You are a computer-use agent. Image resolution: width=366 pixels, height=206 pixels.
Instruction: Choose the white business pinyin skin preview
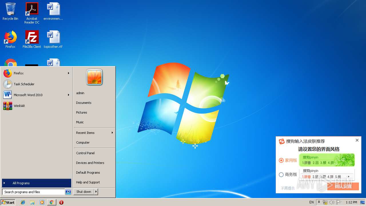pyautogui.click(x=327, y=174)
